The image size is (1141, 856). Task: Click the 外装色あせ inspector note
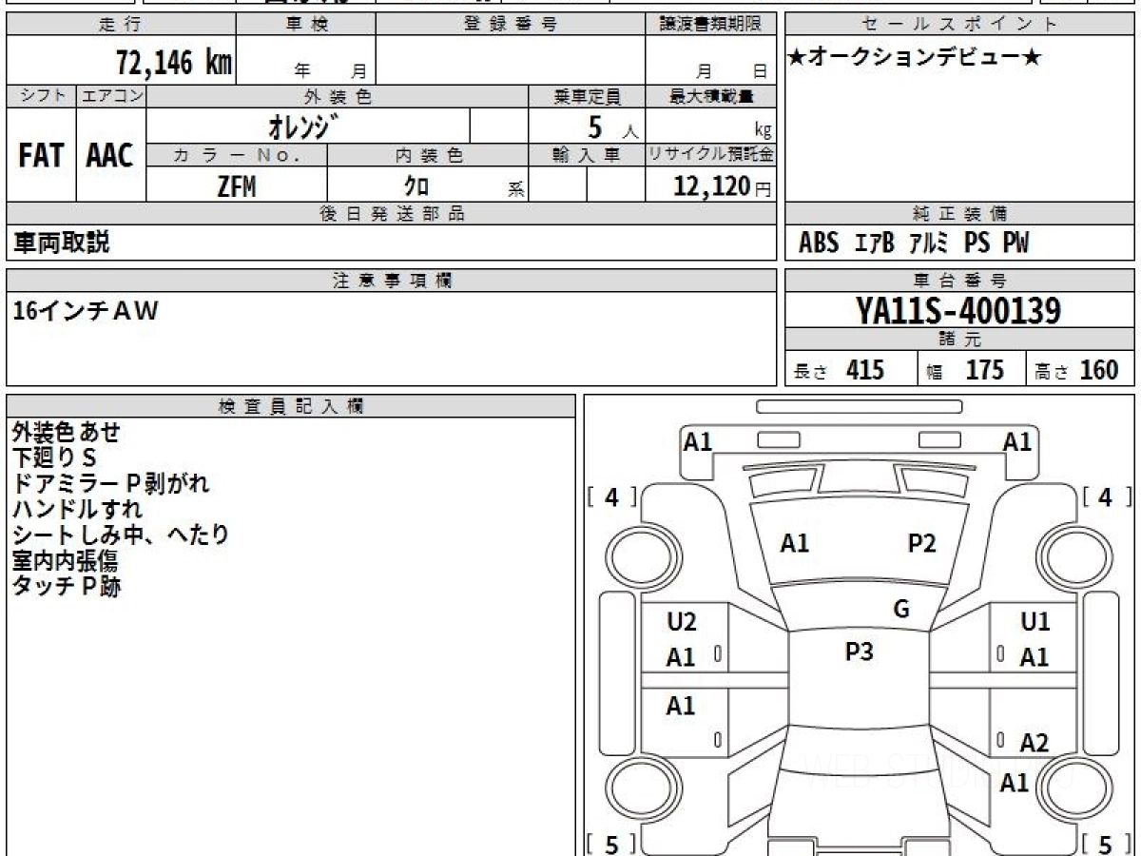(x=67, y=433)
